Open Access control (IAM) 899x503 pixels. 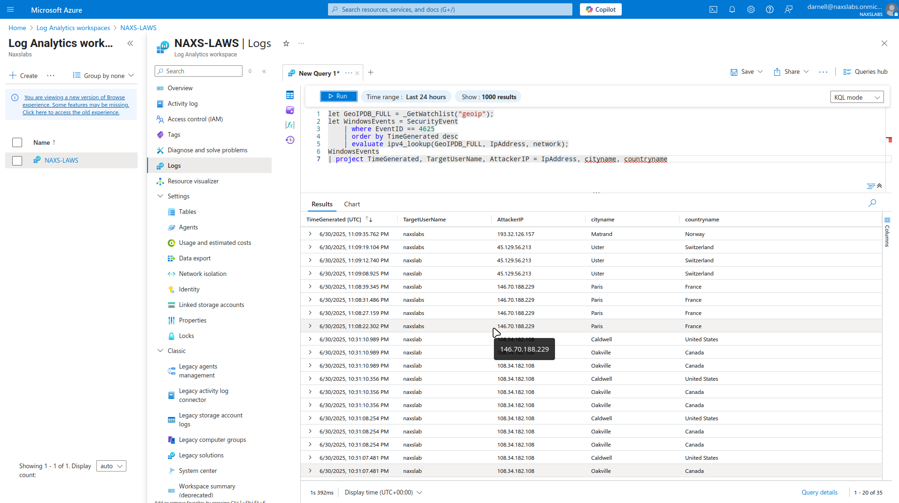[x=195, y=119]
